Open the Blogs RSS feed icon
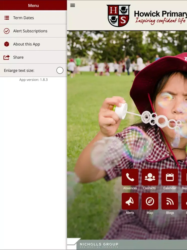The height and width of the screenshot is (250, 187). [x=170, y=201]
